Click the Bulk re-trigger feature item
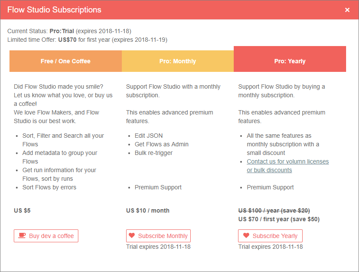Screen dimensions: 359x272 point(154,153)
